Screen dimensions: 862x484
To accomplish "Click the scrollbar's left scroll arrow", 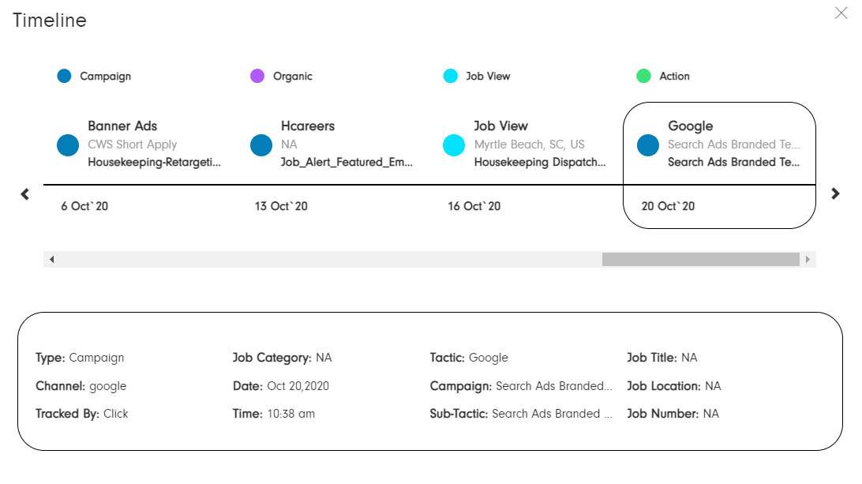I will tap(51, 259).
